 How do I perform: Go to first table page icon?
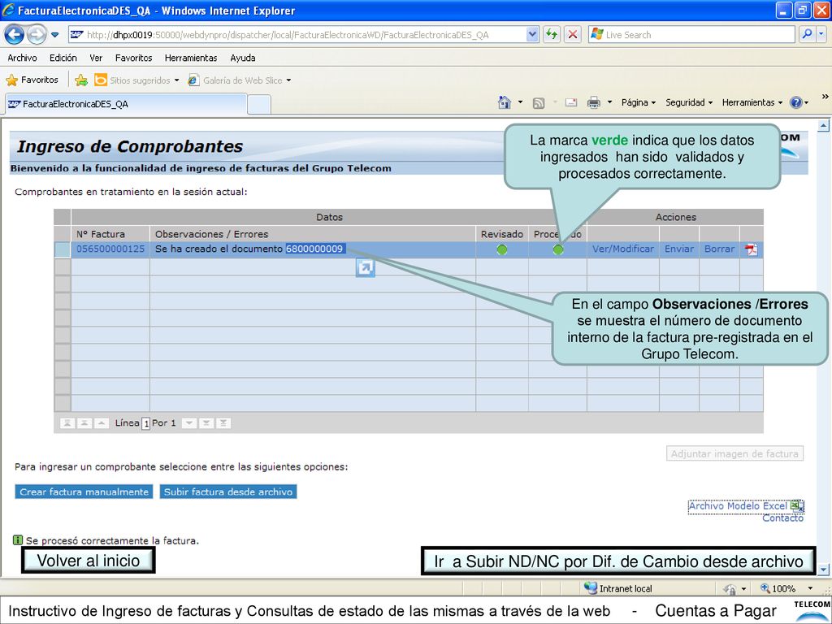[67, 422]
